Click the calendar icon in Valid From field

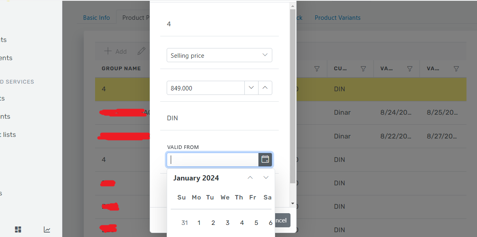point(265,159)
